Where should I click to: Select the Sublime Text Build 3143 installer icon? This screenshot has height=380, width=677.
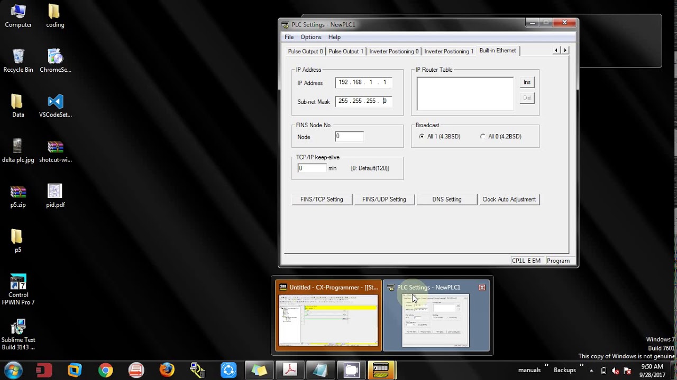click(x=18, y=335)
